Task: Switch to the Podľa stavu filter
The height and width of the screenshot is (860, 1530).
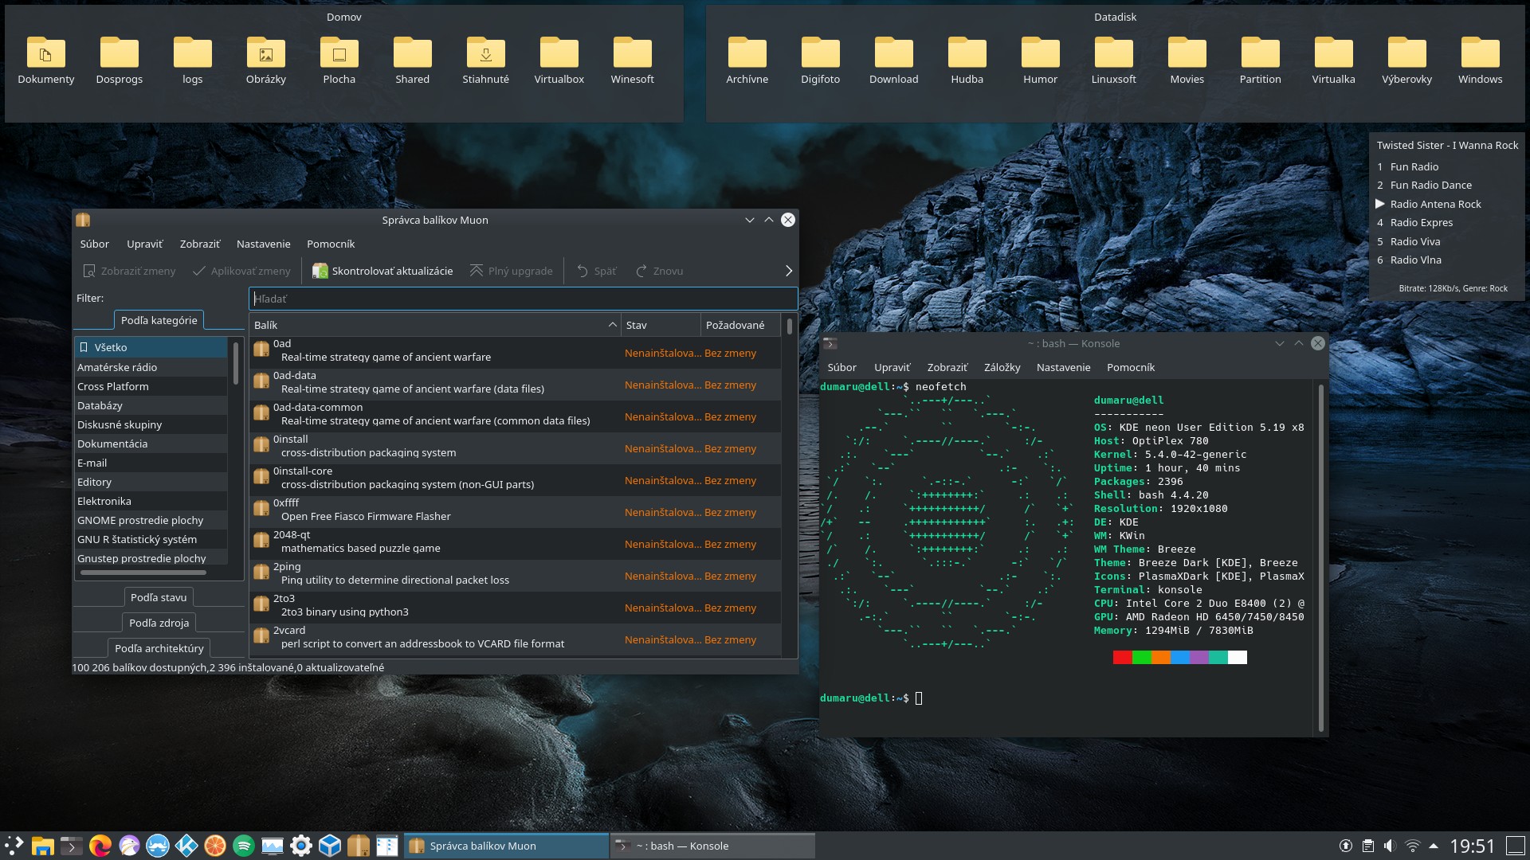Action: pos(159,598)
